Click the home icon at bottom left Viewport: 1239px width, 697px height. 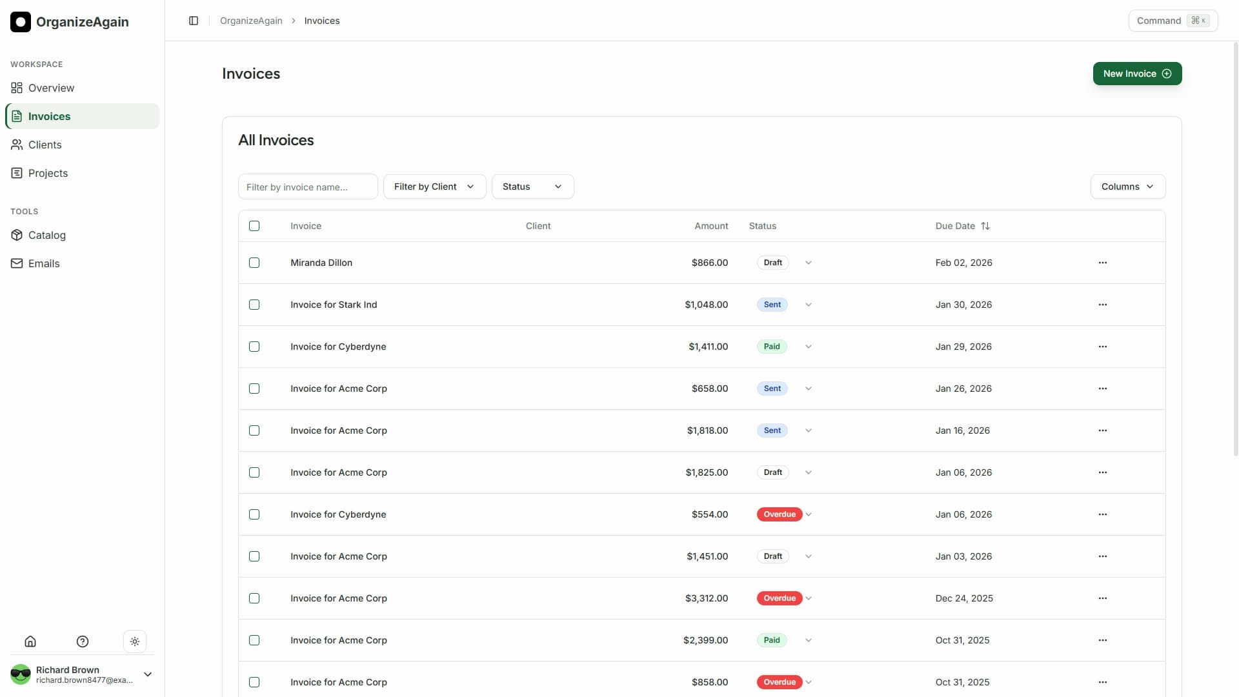tap(30, 641)
